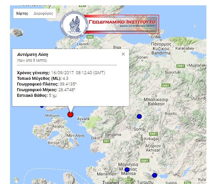Click the Bandırma city label
This screenshot has width=207, height=184.
click(160, 53)
